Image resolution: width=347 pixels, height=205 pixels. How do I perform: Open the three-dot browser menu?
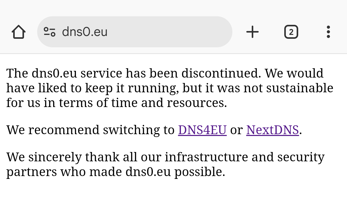(x=328, y=32)
